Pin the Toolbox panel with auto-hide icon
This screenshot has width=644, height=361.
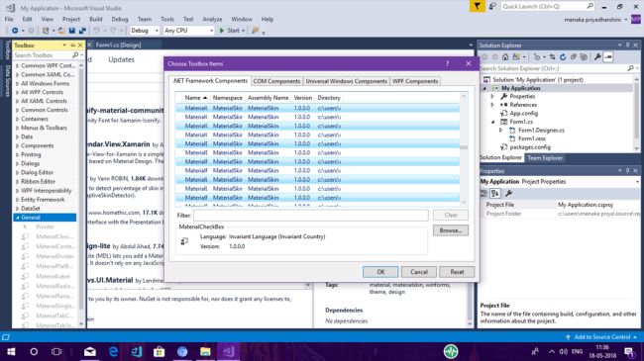click(72, 45)
